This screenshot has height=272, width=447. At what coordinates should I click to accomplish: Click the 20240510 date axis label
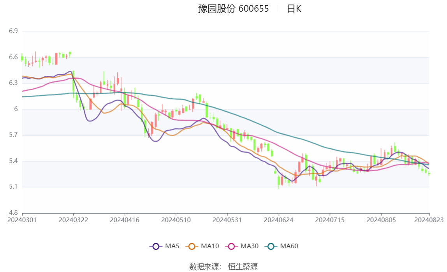(176, 220)
